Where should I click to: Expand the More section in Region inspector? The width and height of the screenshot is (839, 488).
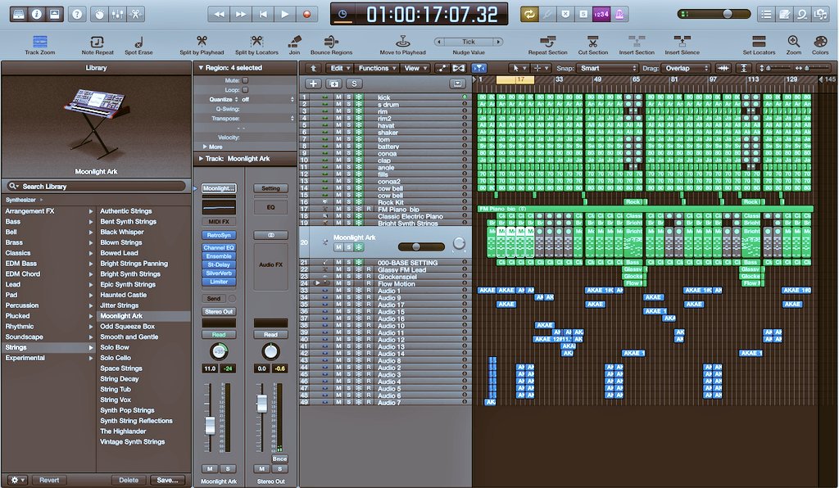(205, 147)
